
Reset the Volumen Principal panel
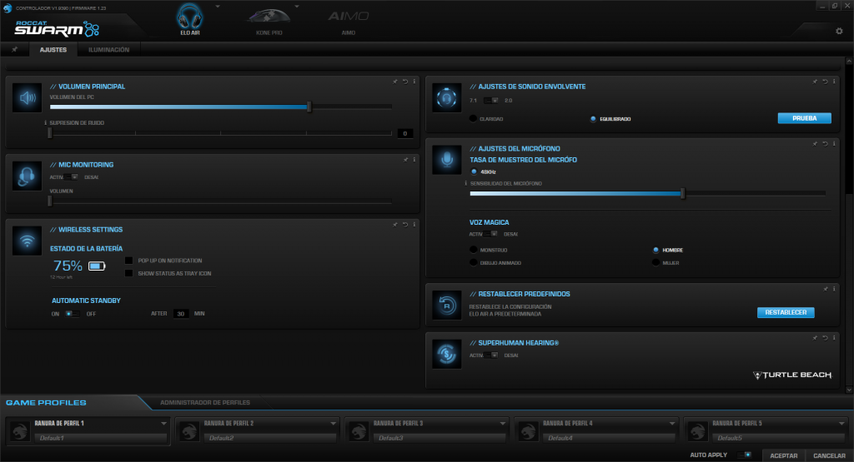click(405, 82)
